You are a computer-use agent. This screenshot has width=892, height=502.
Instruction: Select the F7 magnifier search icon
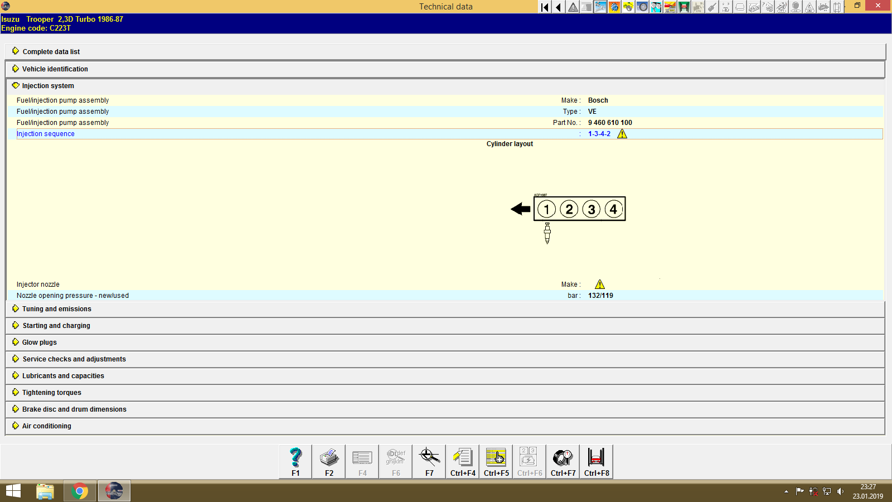point(429,460)
